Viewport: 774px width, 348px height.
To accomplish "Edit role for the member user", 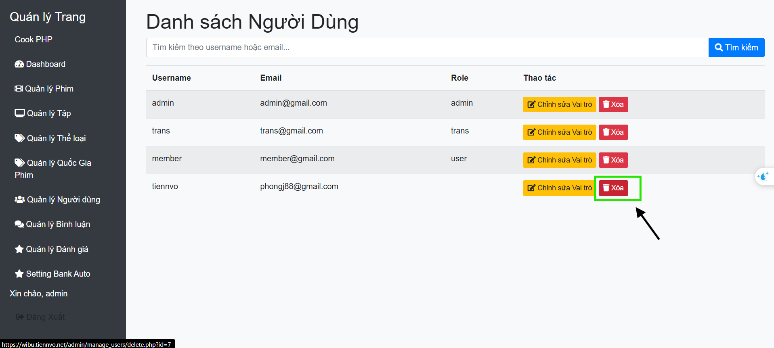I will tap(559, 160).
